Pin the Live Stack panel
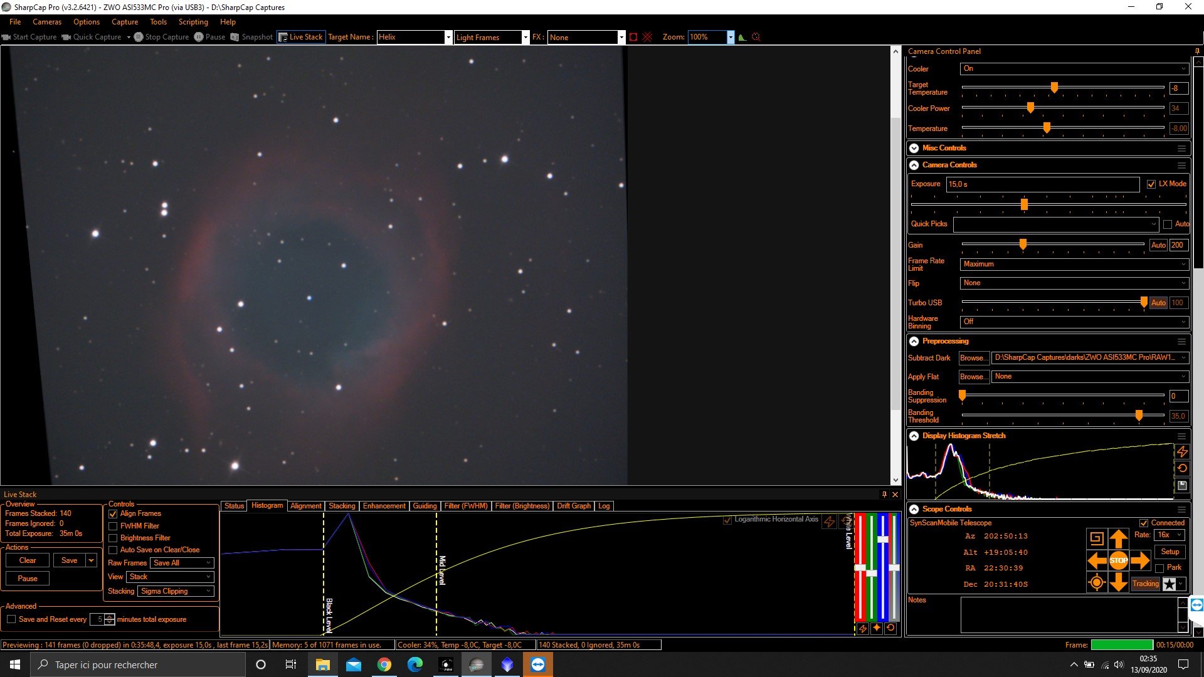This screenshot has width=1204, height=677. tap(884, 495)
